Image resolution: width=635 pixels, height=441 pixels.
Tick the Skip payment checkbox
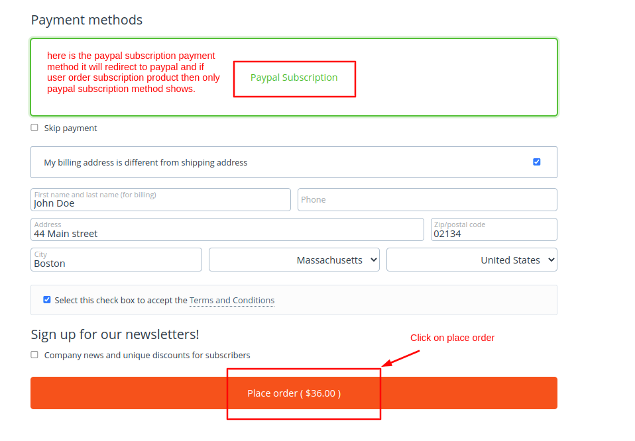34,128
